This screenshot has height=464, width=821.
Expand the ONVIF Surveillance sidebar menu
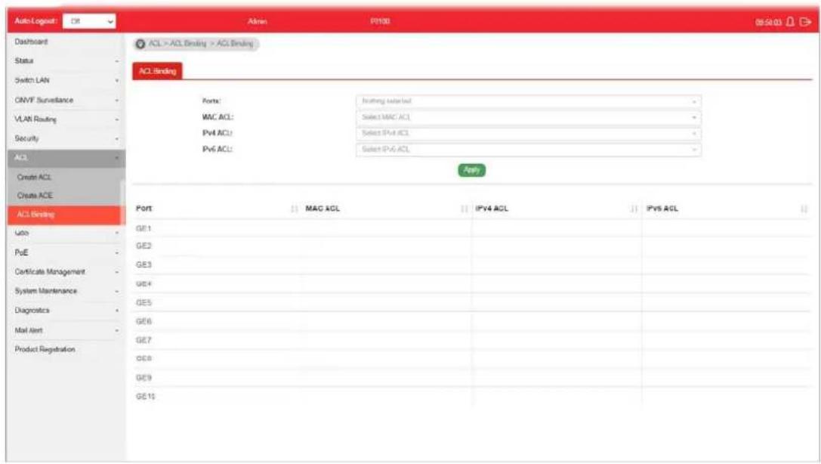tap(66, 100)
